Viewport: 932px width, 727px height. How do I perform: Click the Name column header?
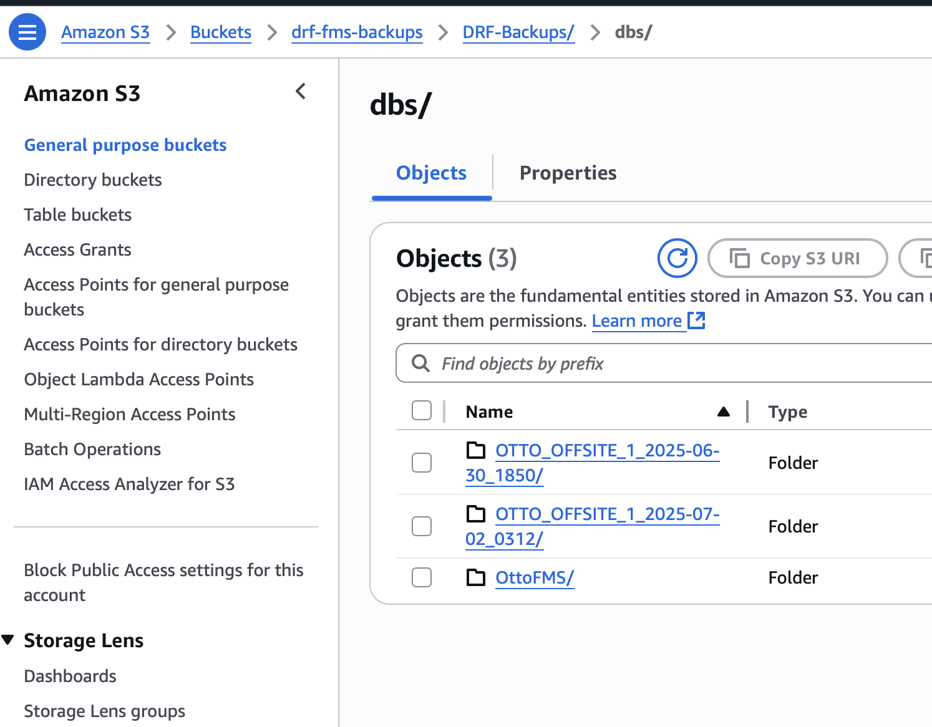489,412
